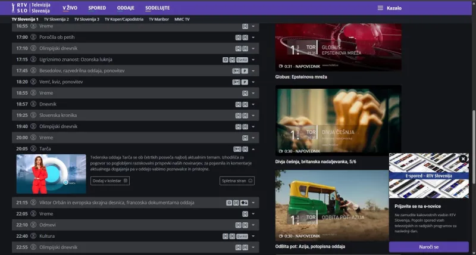Click EvrAV badge on the Kultura row
476x255 pixels.
point(242,236)
